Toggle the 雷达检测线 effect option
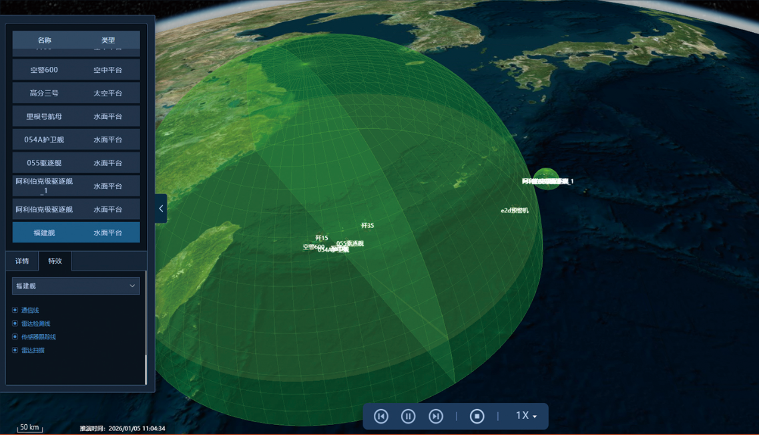This screenshot has width=759, height=435. 31,323
